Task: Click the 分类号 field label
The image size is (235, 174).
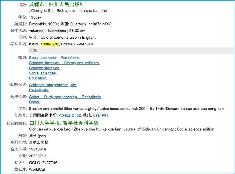Action: coord(21,115)
